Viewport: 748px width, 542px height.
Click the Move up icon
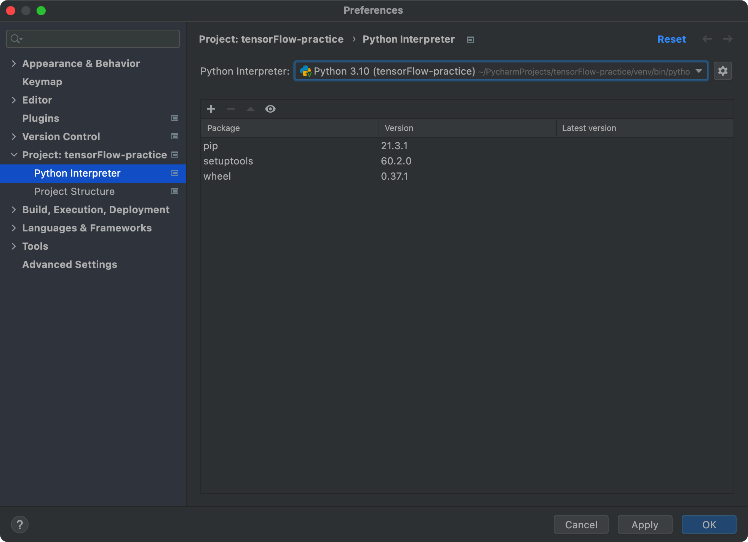pos(250,108)
